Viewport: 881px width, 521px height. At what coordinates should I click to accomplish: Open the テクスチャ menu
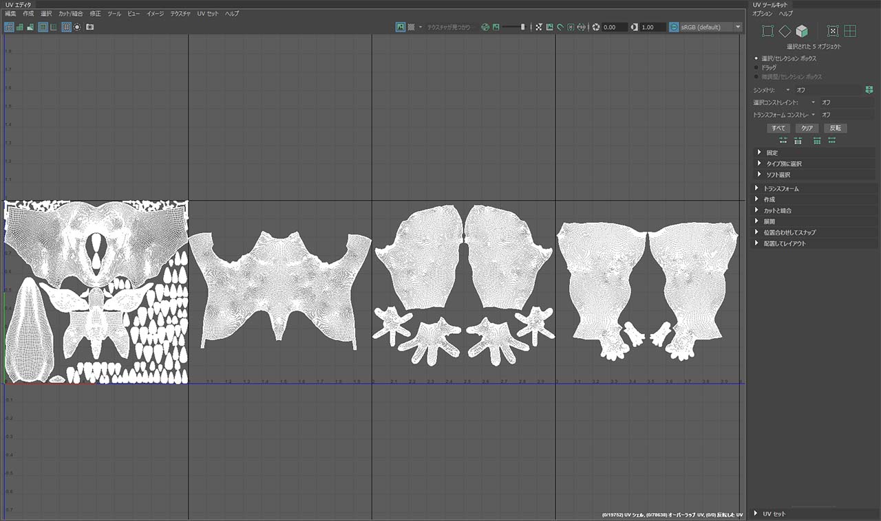coord(180,14)
